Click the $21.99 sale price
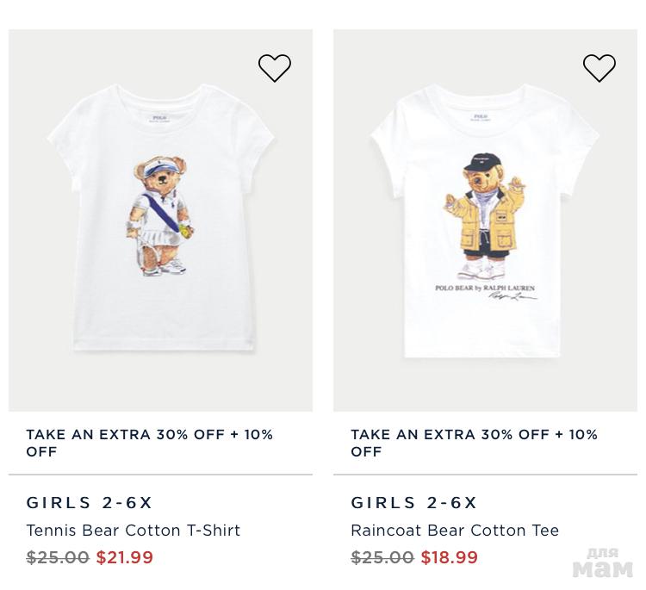 pos(125,557)
